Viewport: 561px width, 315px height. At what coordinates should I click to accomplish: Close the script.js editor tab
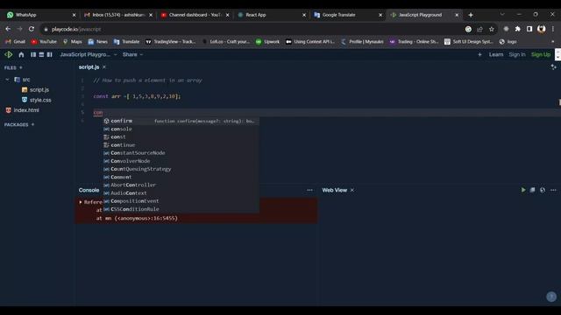pos(104,67)
